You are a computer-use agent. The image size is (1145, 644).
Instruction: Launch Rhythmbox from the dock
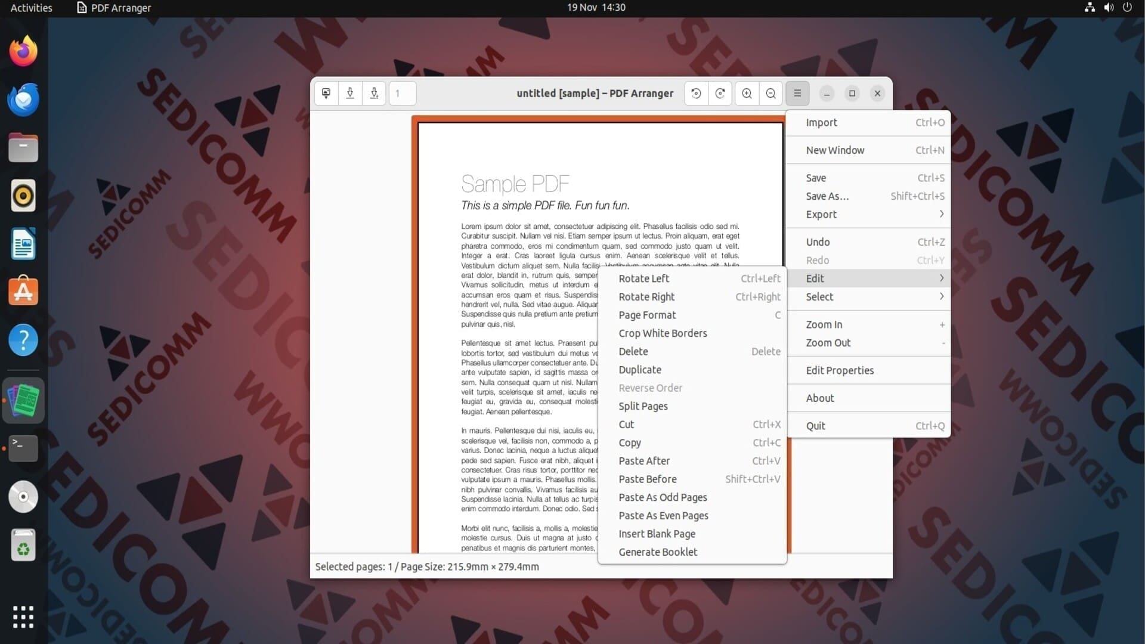click(23, 196)
